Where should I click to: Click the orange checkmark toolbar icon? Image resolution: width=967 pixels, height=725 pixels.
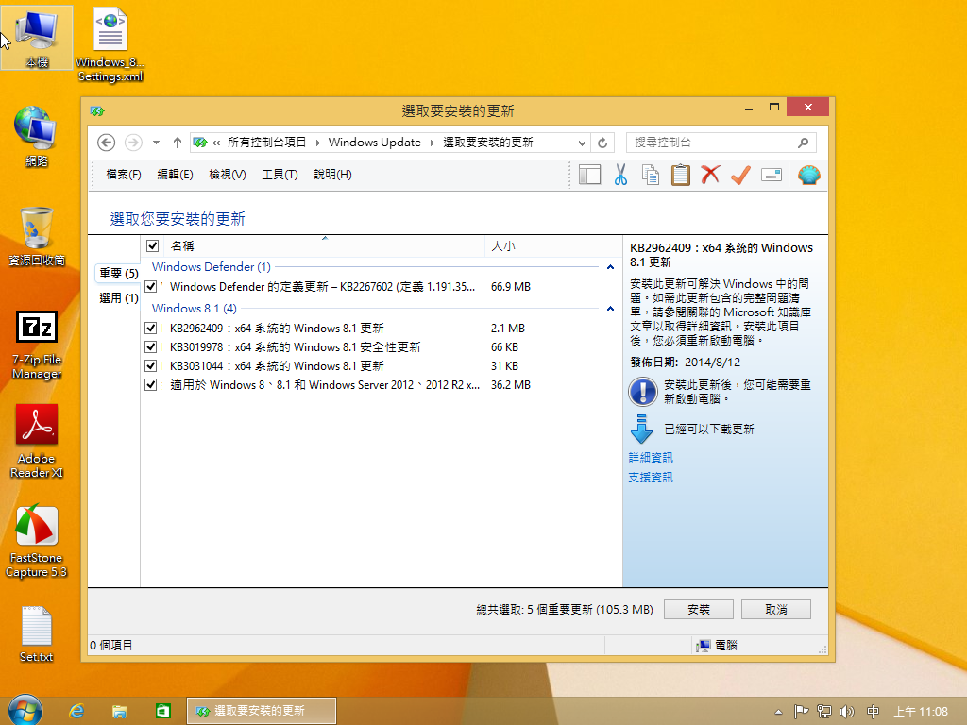[740, 175]
